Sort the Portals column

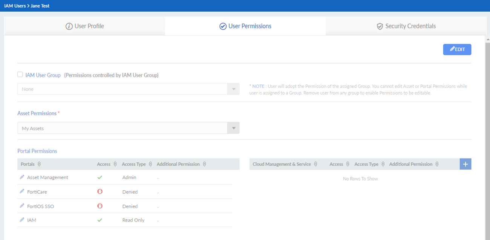pos(39,164)
